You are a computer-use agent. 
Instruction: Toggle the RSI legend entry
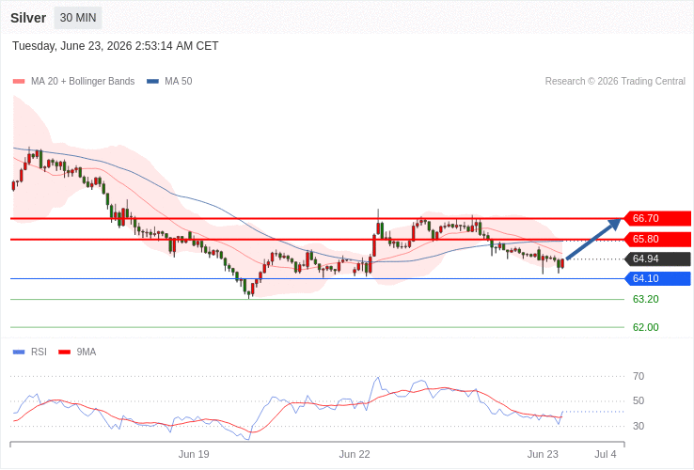tap(30, 352)
